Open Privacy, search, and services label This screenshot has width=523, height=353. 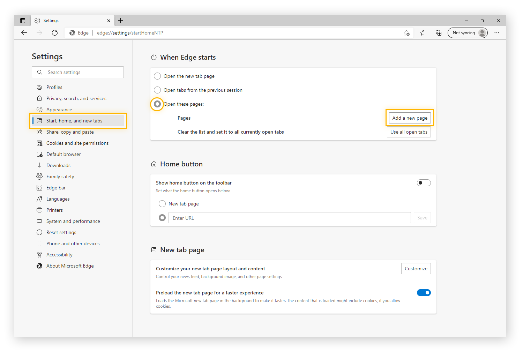pos(76,98)
